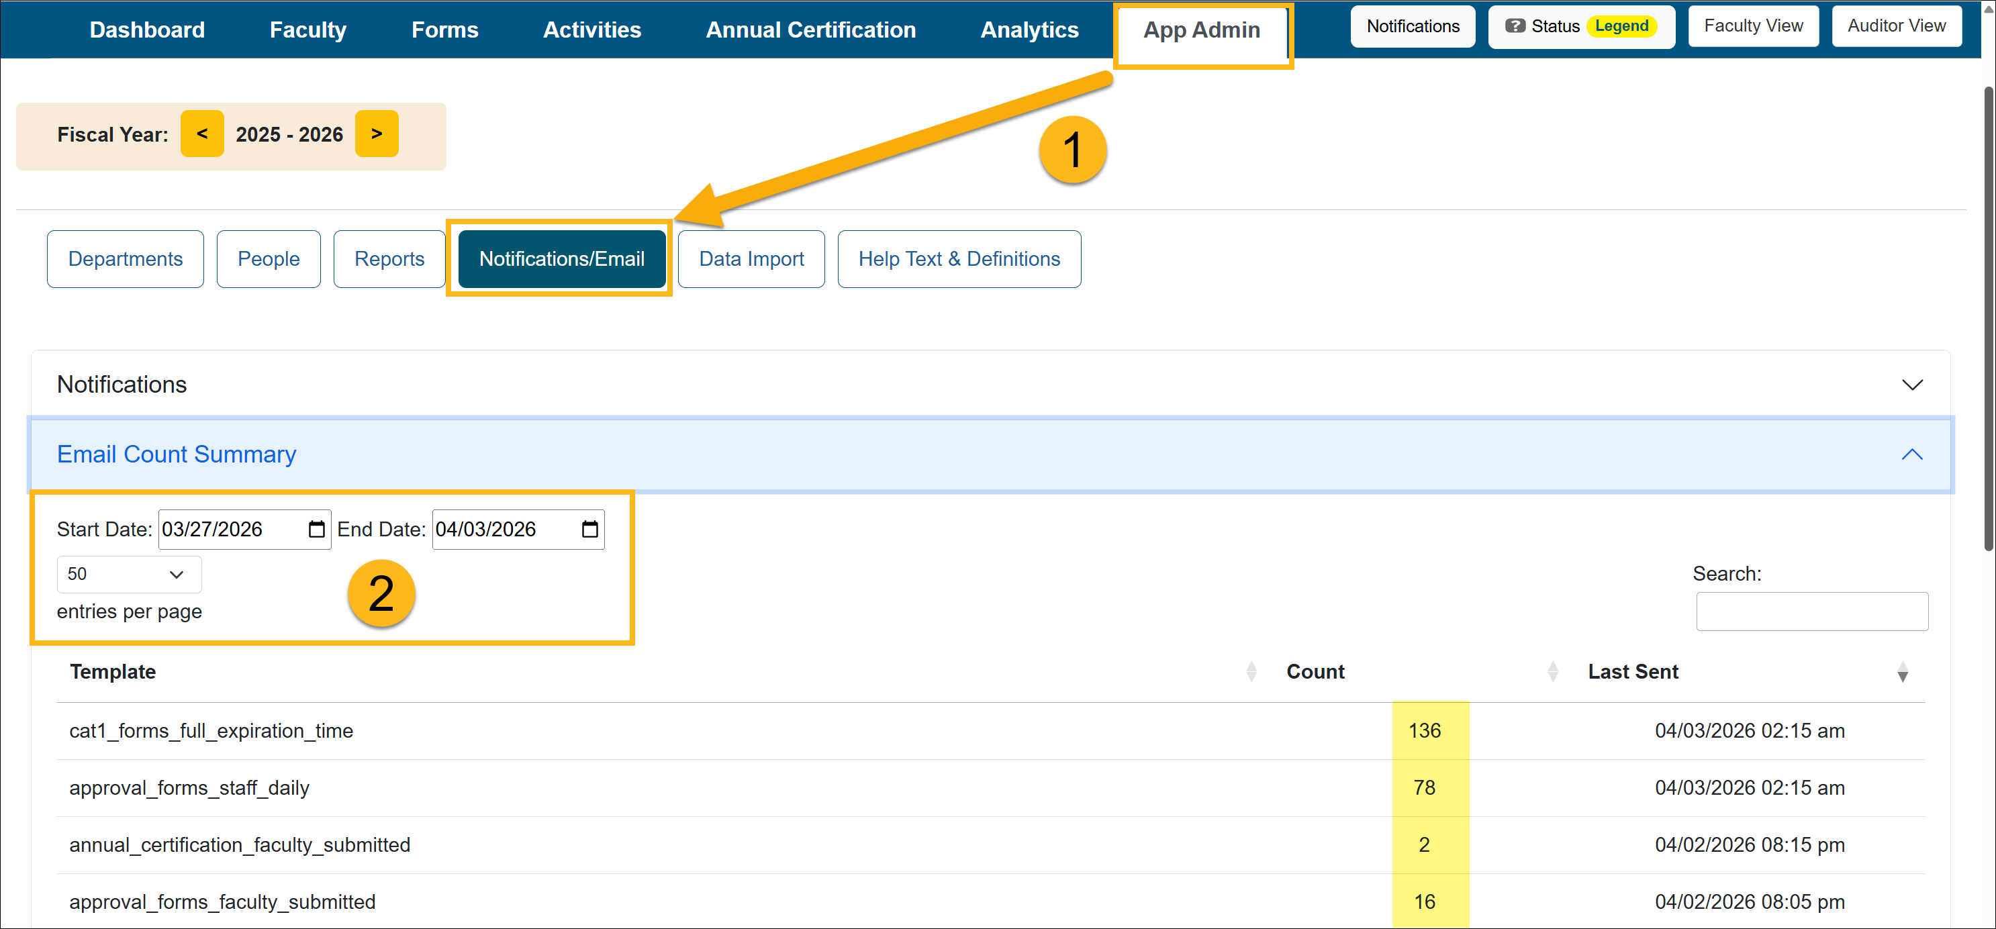Click the Status question mark icon
1996x929 pixels.
coord(1514,26)
